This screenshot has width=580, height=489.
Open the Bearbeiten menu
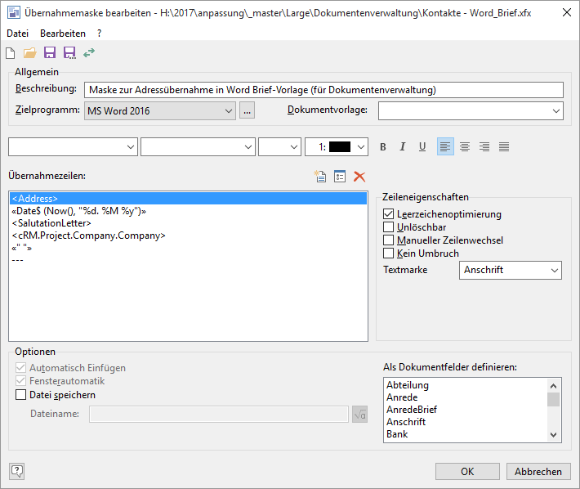coord(63,34)
